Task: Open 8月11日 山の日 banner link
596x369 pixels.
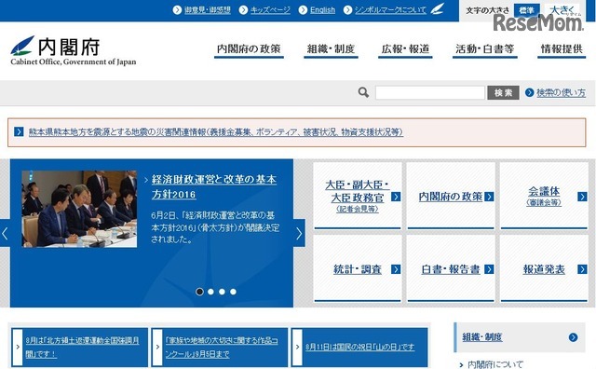Action: tap(360, 347)
